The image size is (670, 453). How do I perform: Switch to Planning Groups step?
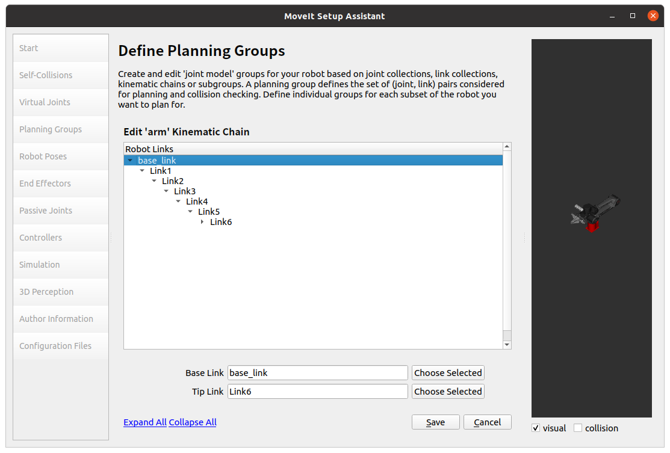coord(61,129)
